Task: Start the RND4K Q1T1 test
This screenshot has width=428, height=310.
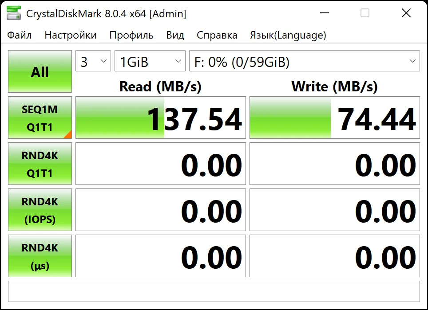Action: pyautogui.click(x=40, y=164)
